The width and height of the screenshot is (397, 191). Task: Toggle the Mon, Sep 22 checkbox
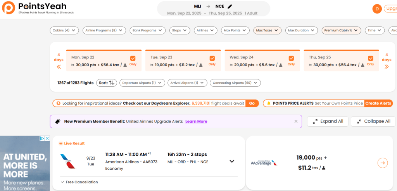point(133,59)
